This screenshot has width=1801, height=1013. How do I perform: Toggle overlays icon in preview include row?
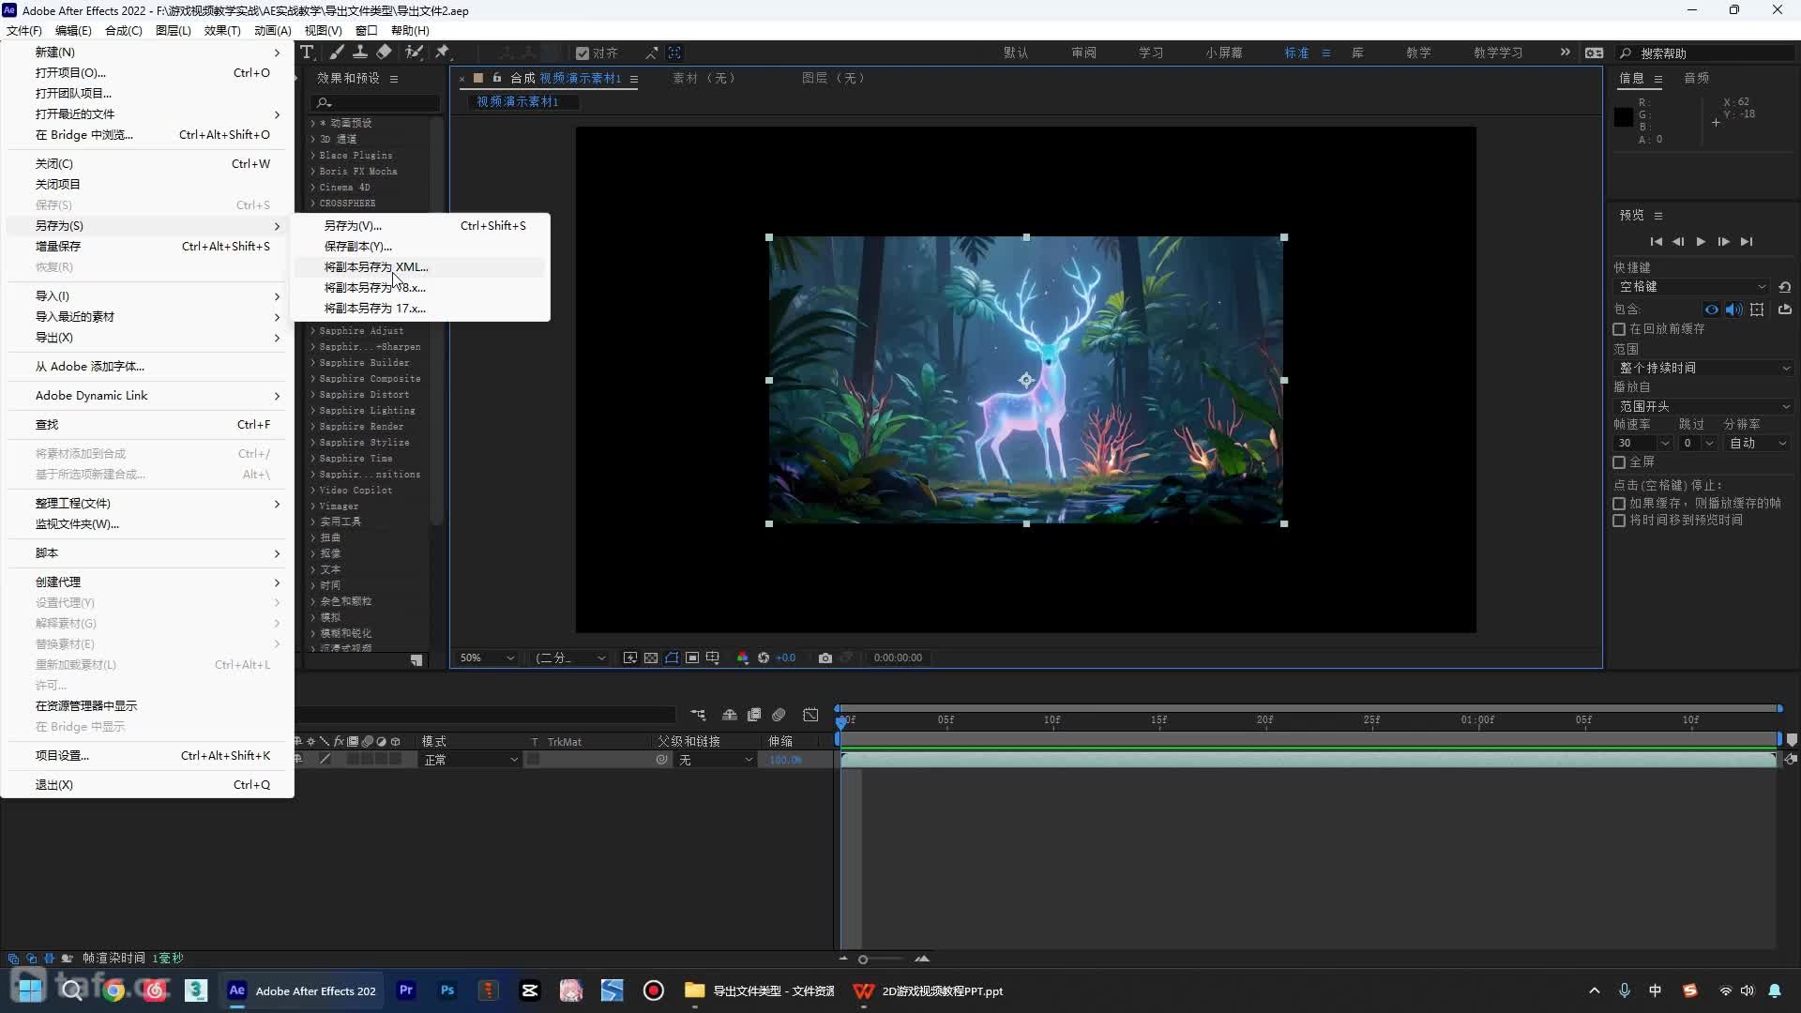point(1757,310)
